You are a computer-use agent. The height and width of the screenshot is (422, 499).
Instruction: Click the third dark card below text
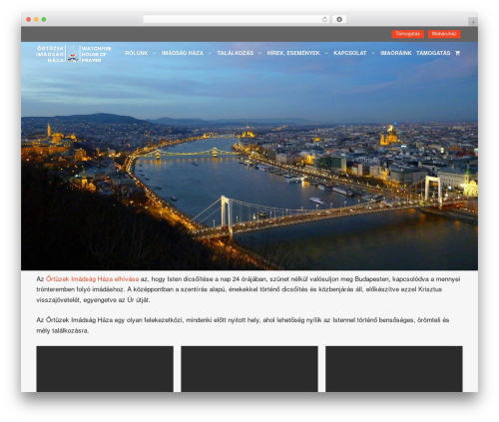[394, 369]
